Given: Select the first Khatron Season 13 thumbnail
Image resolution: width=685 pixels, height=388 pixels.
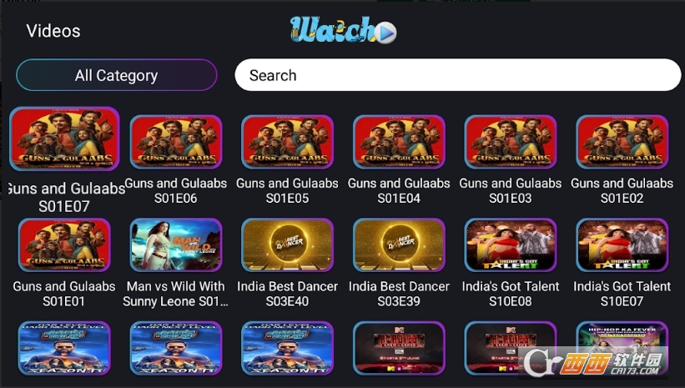Looking at the screenshot, I should (x=64, y=348).
